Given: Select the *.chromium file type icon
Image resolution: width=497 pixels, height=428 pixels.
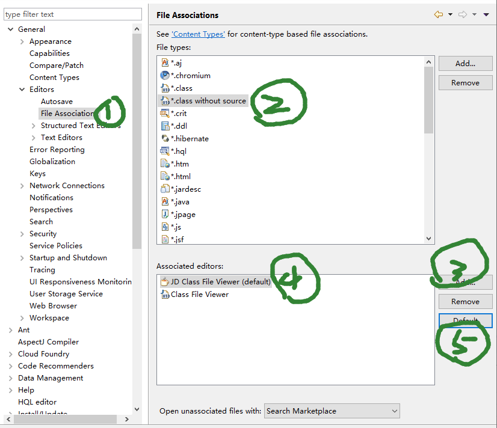Looking at the screenshot, I should pyautogui.click(x=165, y=75).
